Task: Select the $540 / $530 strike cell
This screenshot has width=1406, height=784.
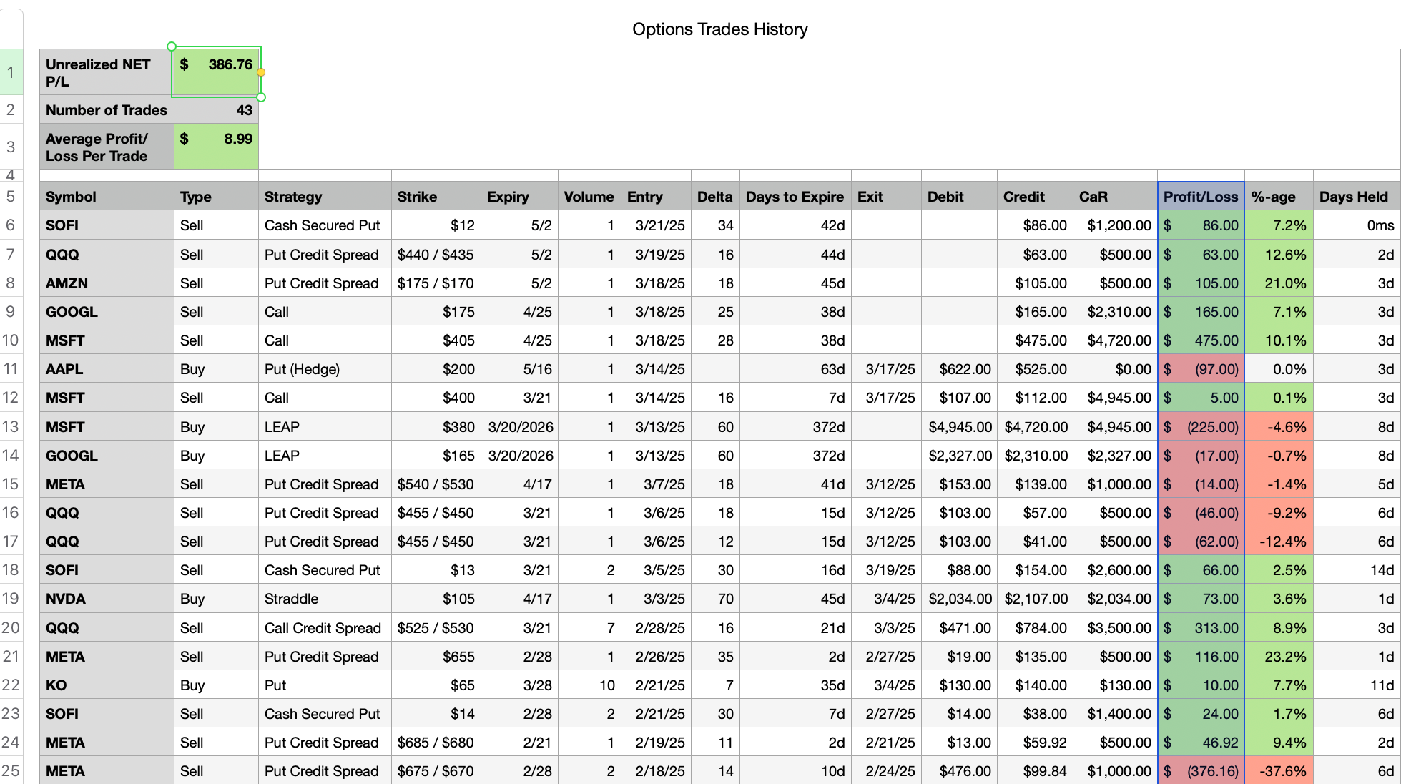Action: pyautogui.click(x=436, y=484)
